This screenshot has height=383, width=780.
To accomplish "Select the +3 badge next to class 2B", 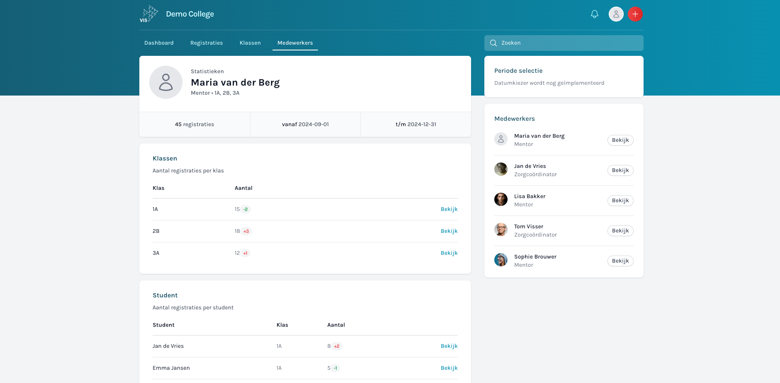I will pyautogui.click(x=246, y=231).
